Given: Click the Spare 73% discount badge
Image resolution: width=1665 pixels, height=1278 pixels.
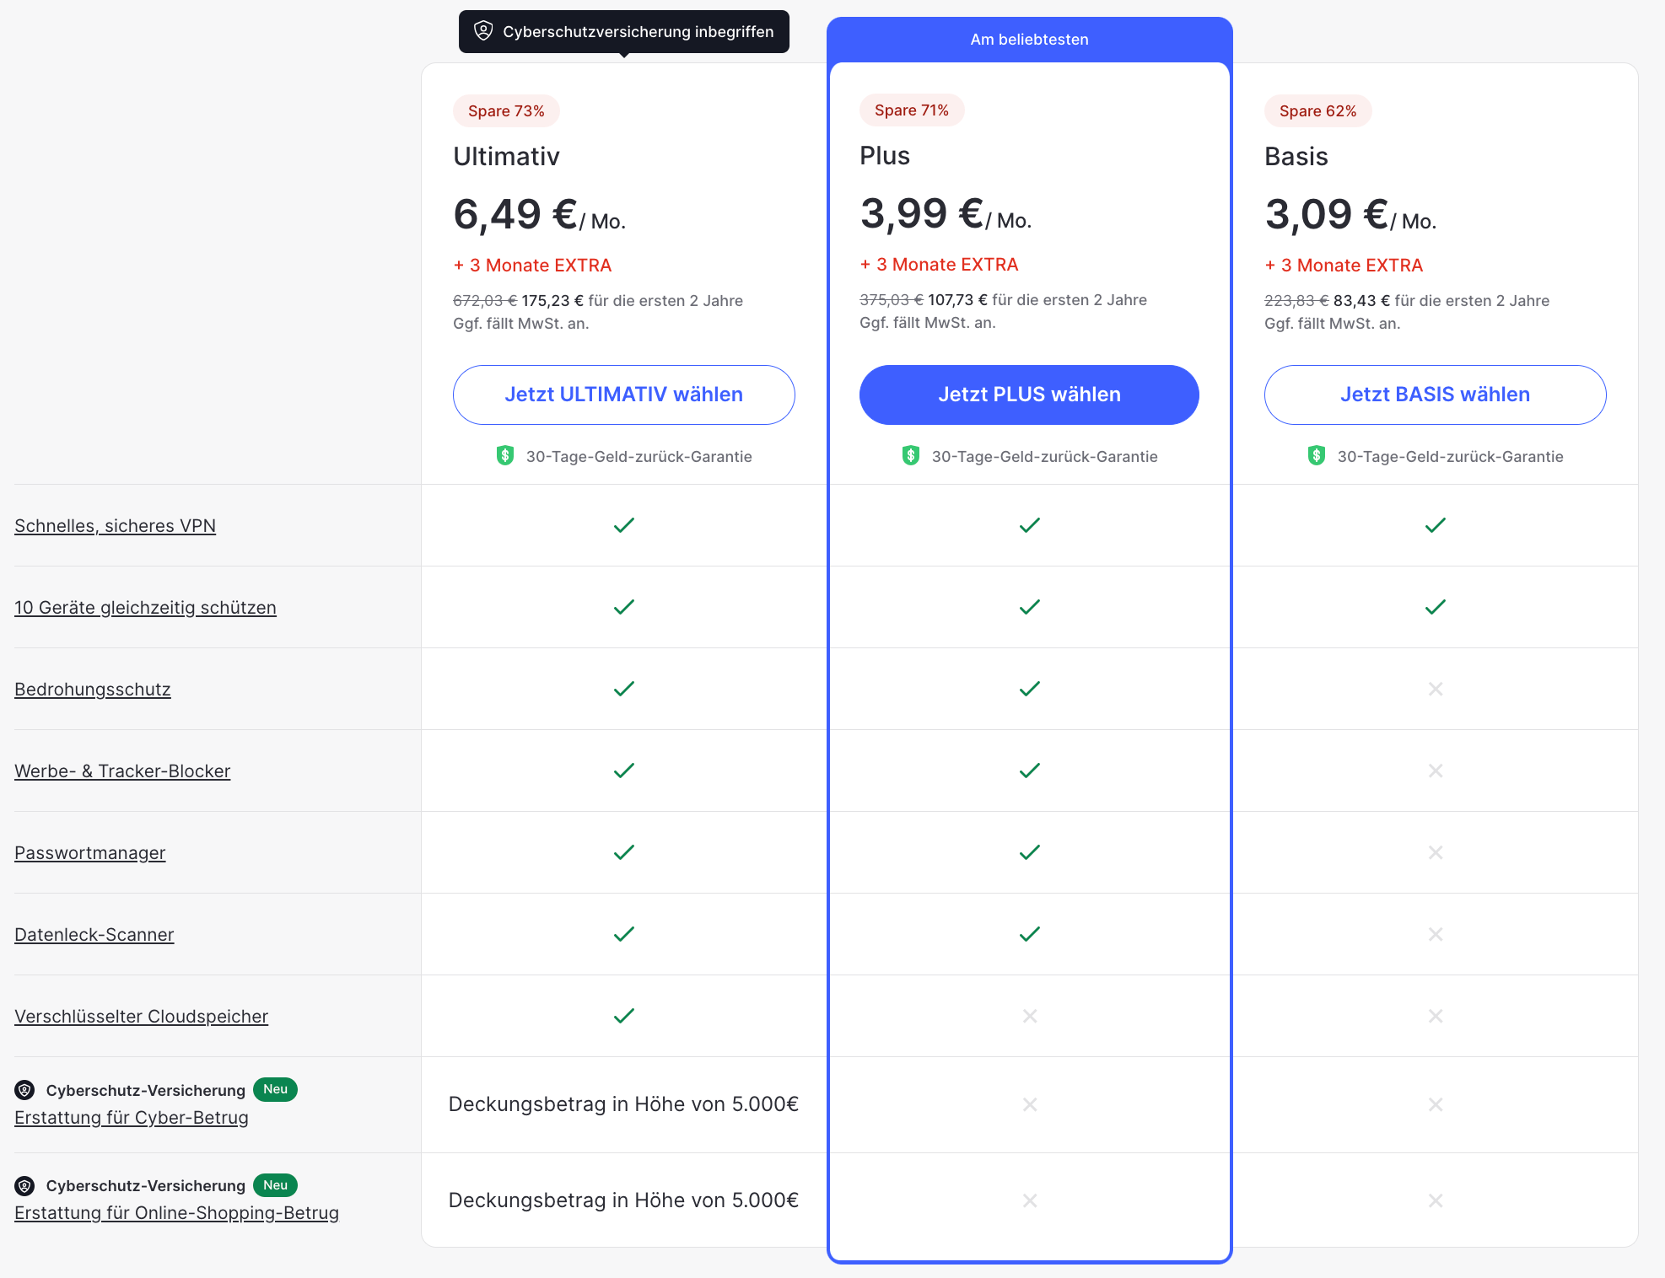Looking at the screenshot, I should (x=506, y=111).
